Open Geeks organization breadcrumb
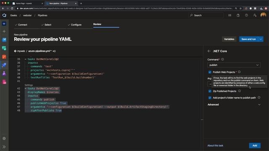Screen dimensions: 269x151 13,16
